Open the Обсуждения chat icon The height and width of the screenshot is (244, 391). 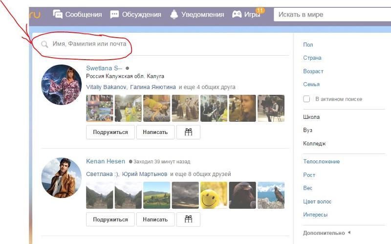point(114,14)
